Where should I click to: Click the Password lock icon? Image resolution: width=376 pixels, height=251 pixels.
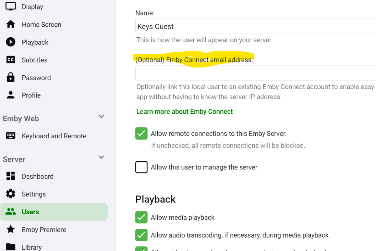11,77
